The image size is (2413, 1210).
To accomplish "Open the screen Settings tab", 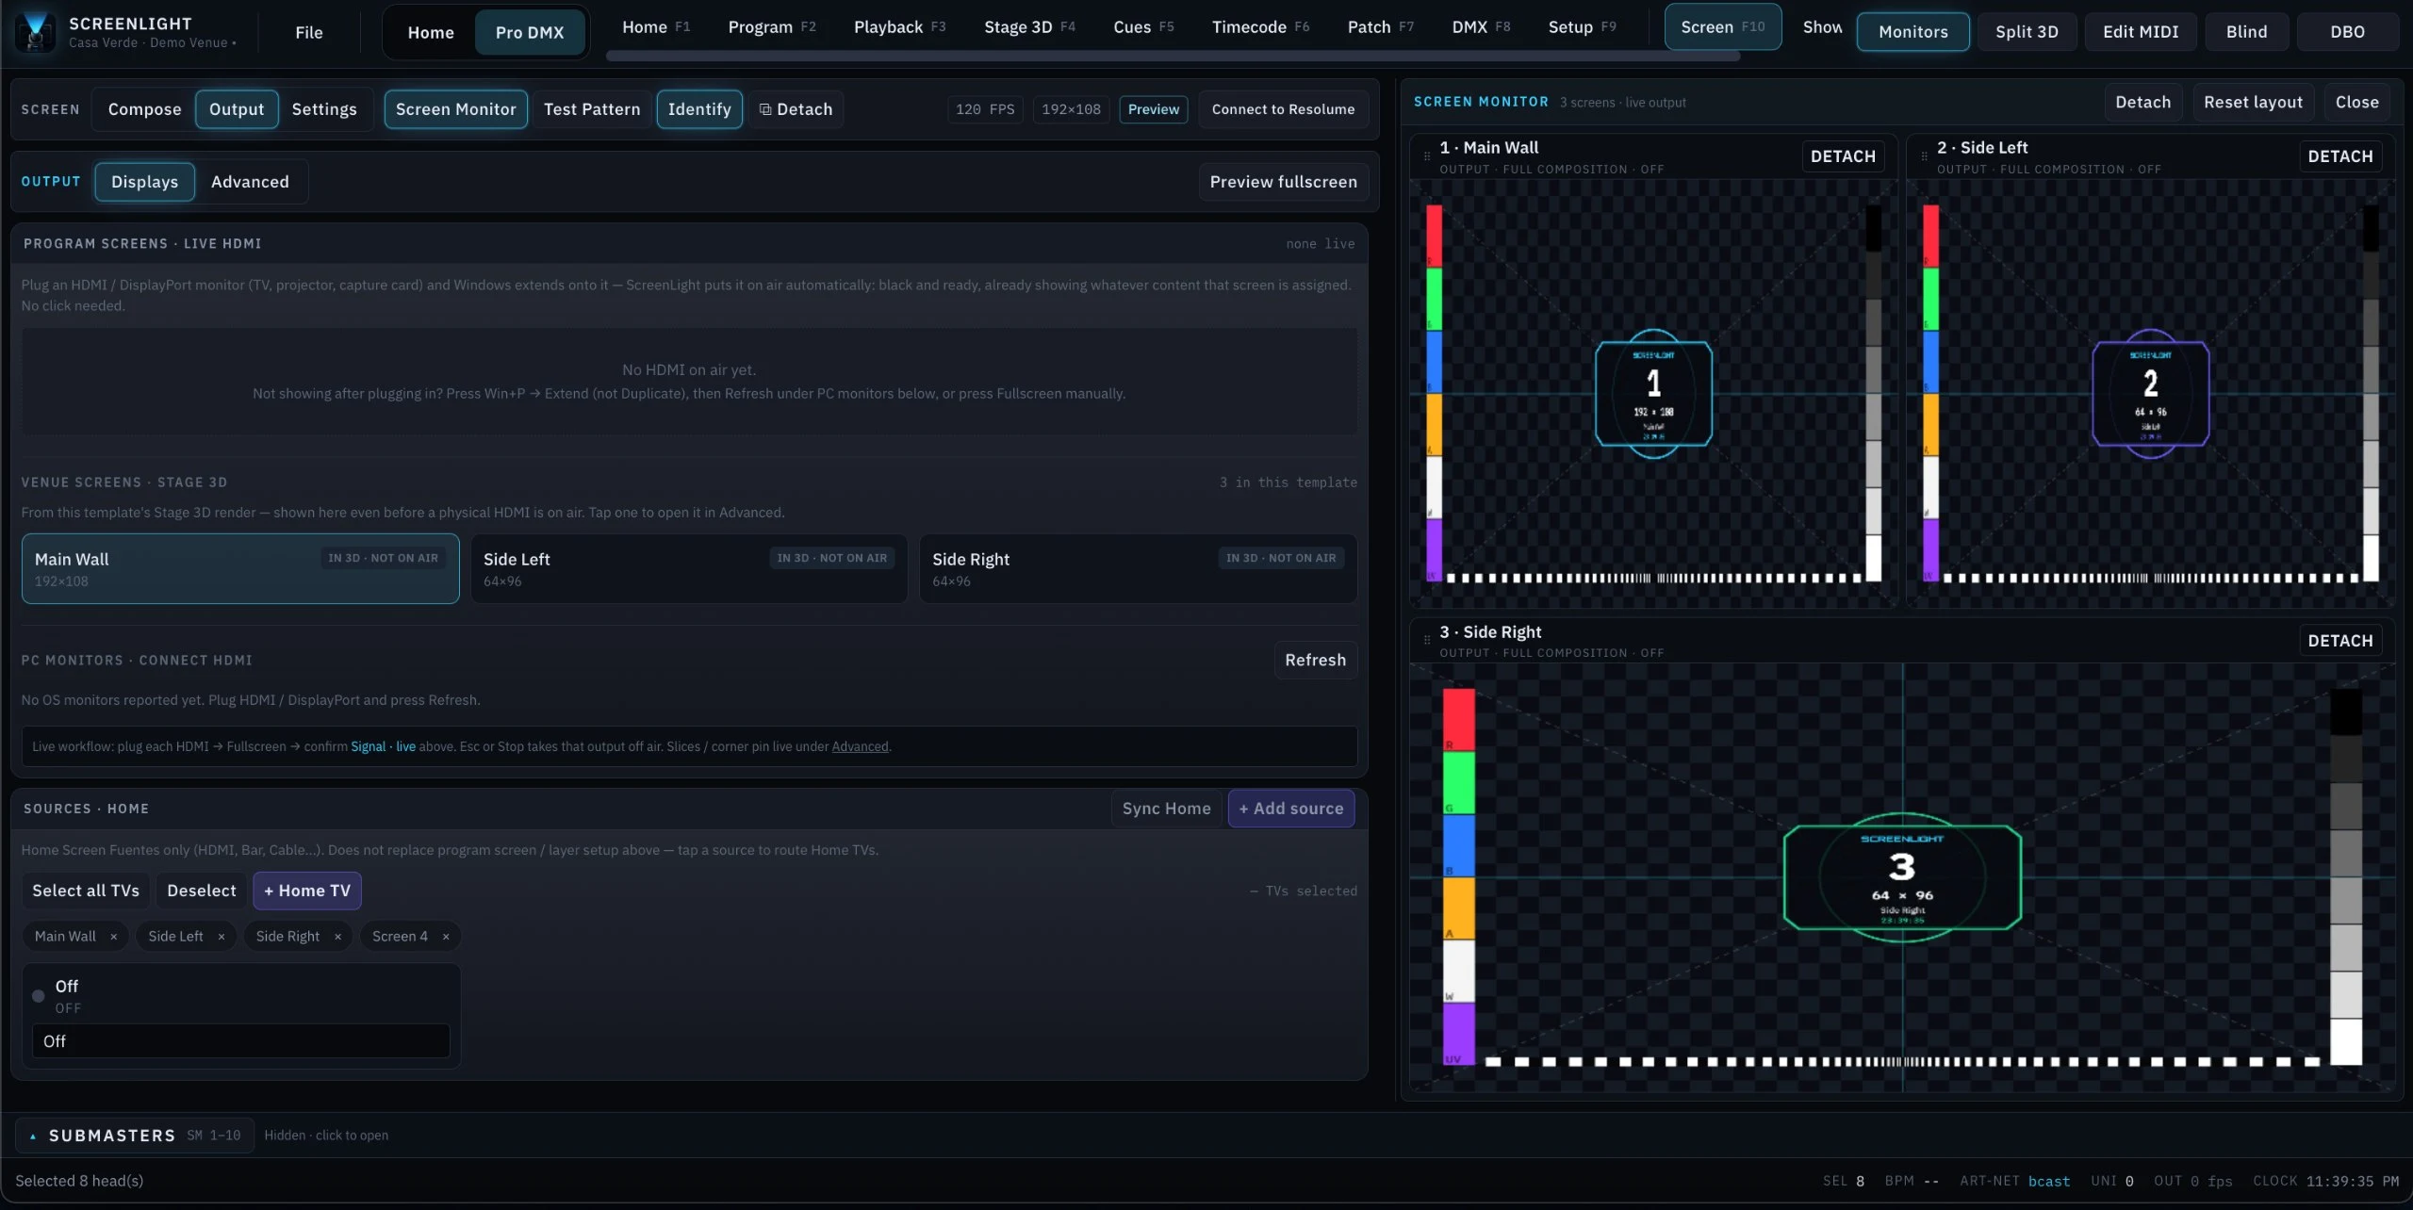I will (x=324, y=109).
